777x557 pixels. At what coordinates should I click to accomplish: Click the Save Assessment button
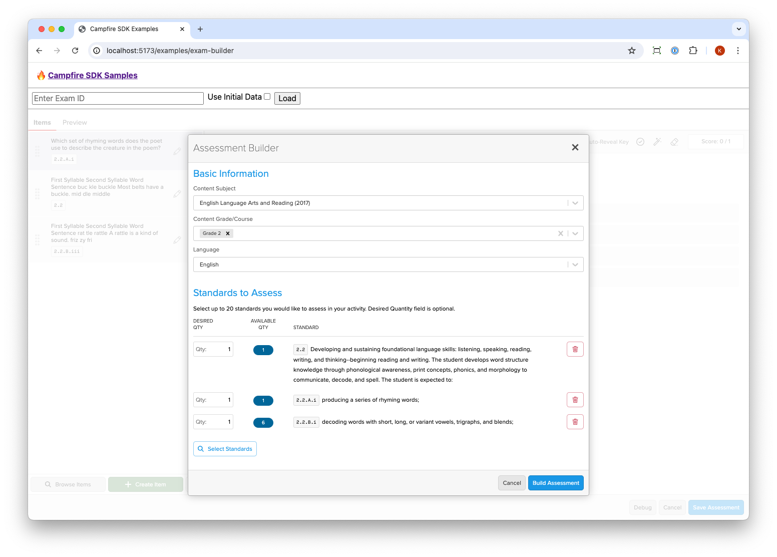point(716,507)
